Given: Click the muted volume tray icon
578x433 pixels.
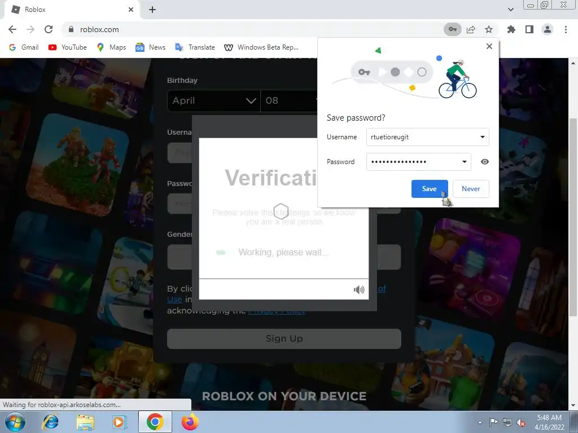Looking at the screenshot, I should click(x=521, y=422).
